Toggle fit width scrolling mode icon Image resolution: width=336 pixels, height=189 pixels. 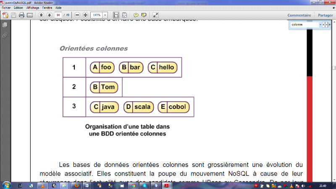click(116, 15)
